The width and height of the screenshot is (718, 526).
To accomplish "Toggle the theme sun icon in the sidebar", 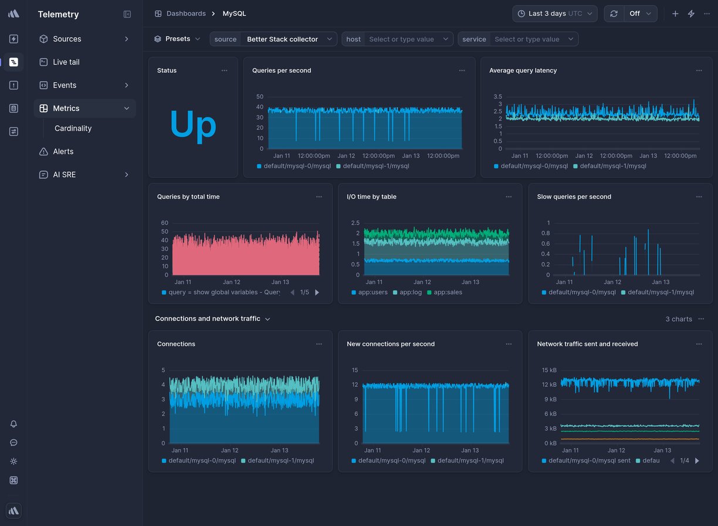I will click(x=13, y=461).
